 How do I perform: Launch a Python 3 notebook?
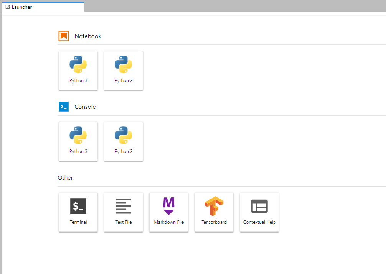click(x=78, y=71)
